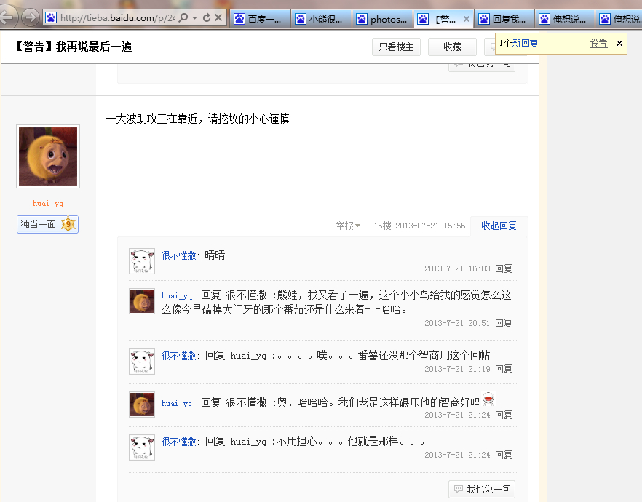Click the 我也说一句 button at bottom
The image size is (642, 502).
482,489
